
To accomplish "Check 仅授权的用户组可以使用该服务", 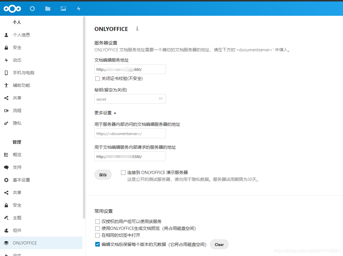I will pos(98,221).
